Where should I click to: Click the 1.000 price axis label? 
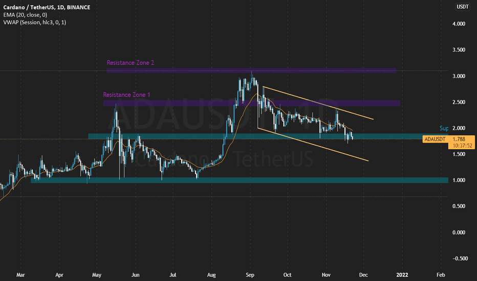coord(459,180)
